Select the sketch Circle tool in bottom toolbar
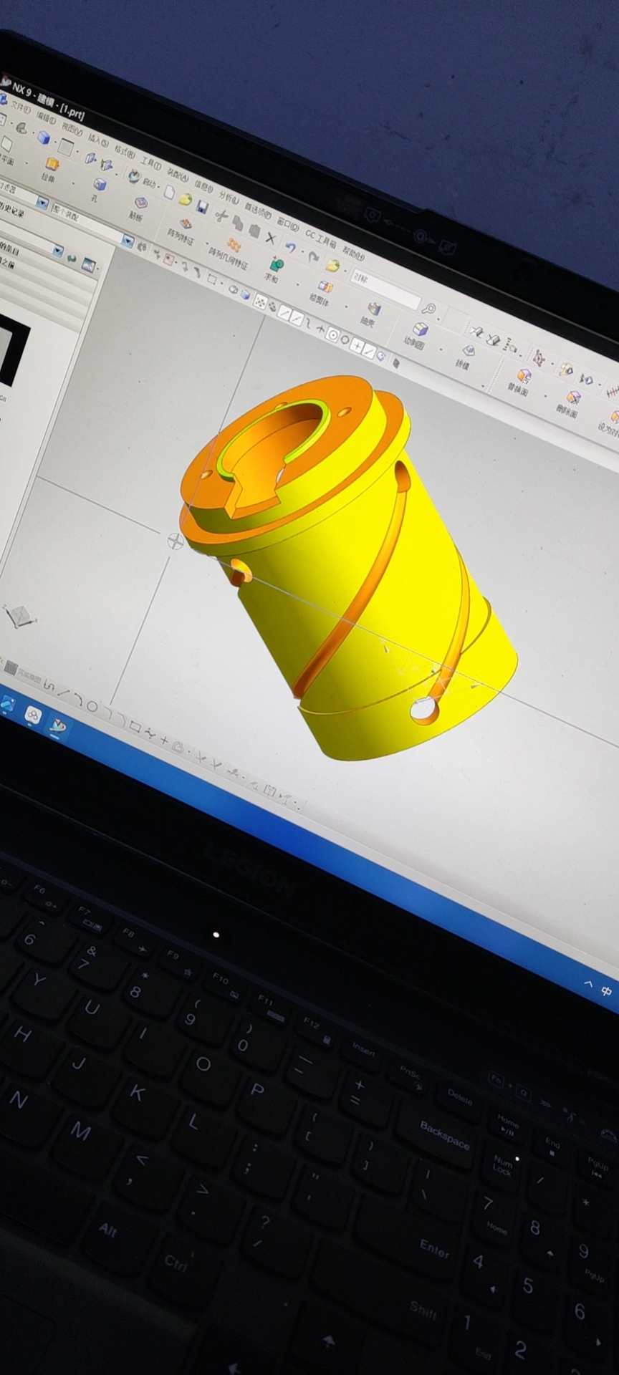This screenshot has height=1375, width=619. tap(92, 706)
